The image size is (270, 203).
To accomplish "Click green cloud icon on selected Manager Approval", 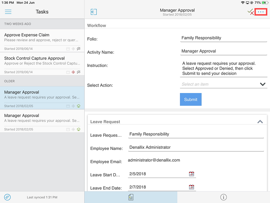I will [79, 106].
